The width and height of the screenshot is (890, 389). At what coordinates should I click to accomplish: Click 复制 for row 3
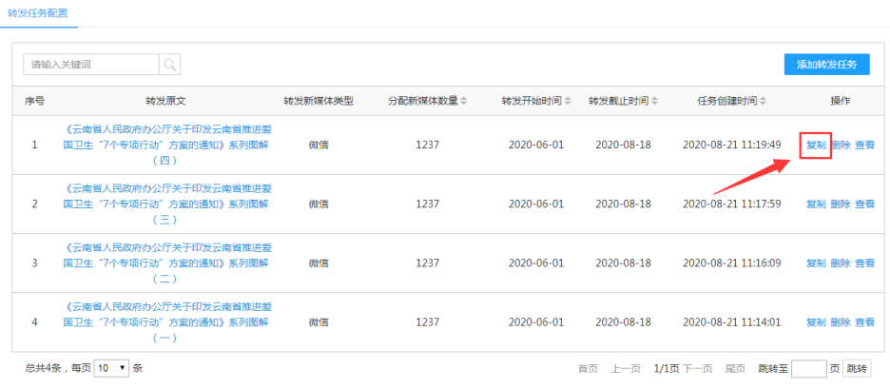pyautogui.click(x=816, y=263)
